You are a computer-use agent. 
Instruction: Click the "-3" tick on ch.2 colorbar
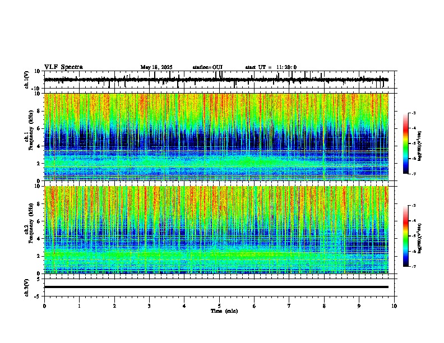(x=413, y=206)
